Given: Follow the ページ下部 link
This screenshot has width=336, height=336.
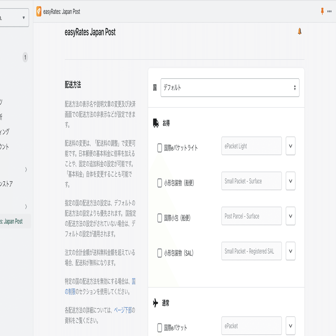Looking at the screenshot, I should coord(123,310).
